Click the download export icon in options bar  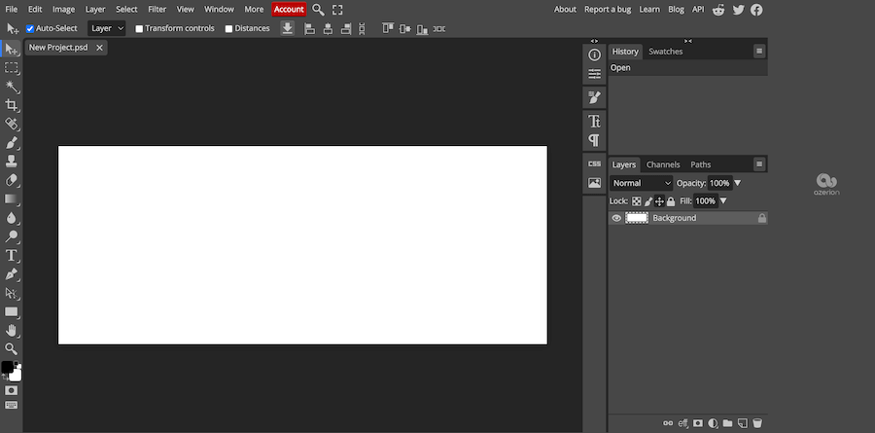(288, 28)
